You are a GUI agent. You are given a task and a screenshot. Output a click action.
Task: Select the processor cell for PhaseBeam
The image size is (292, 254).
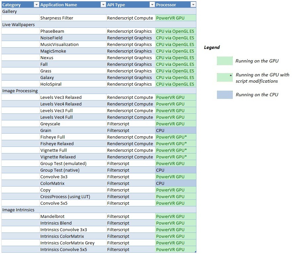[175, 31]
